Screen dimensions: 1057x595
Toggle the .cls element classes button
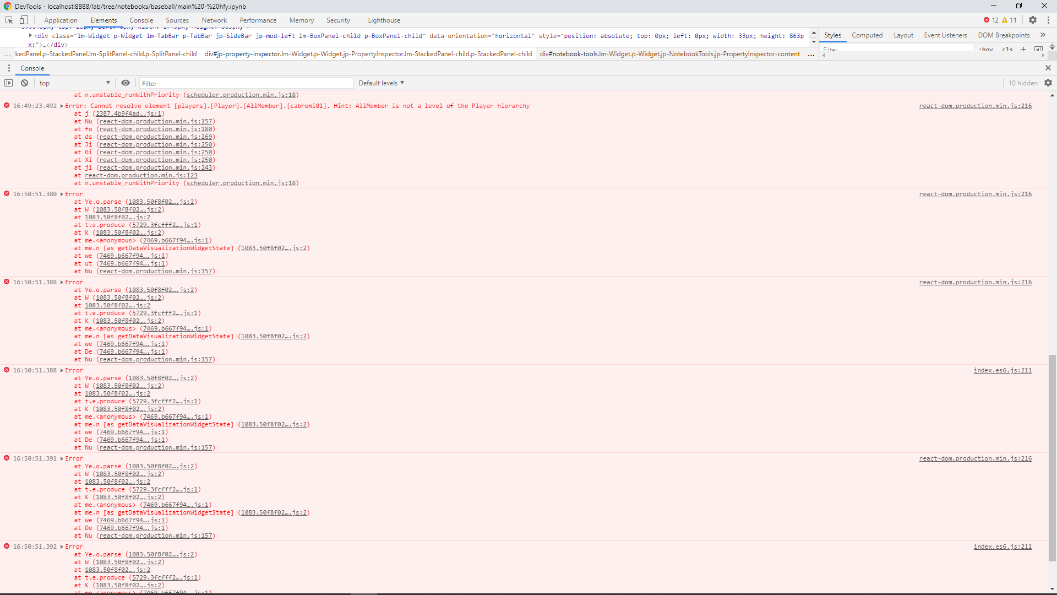tap(1007, 50)
